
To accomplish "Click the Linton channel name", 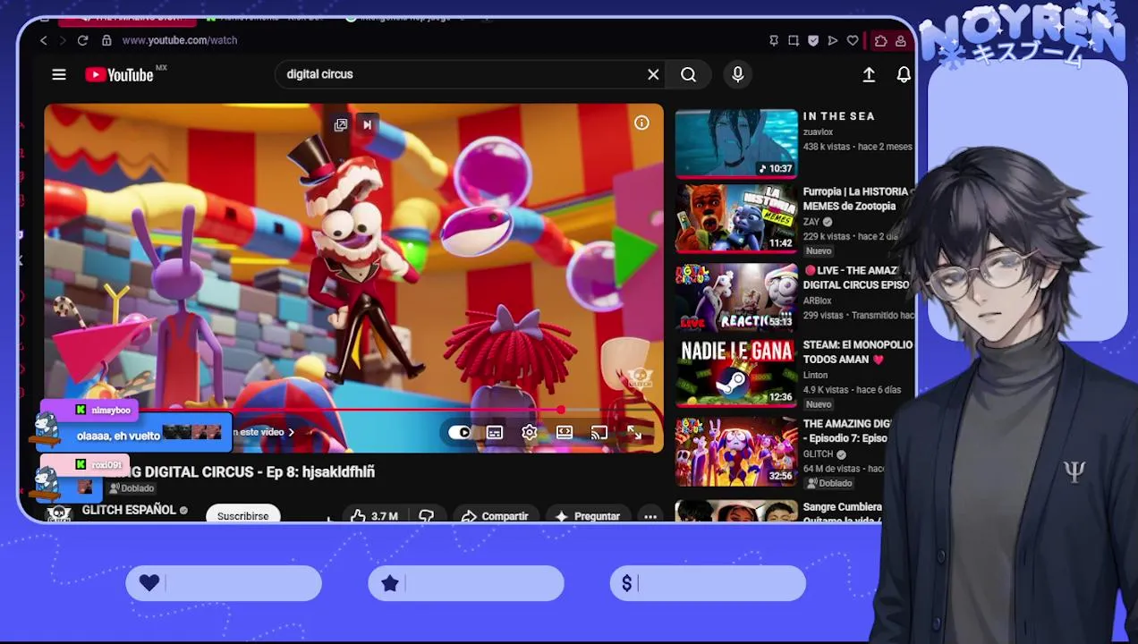I will [x=815, y=376].
